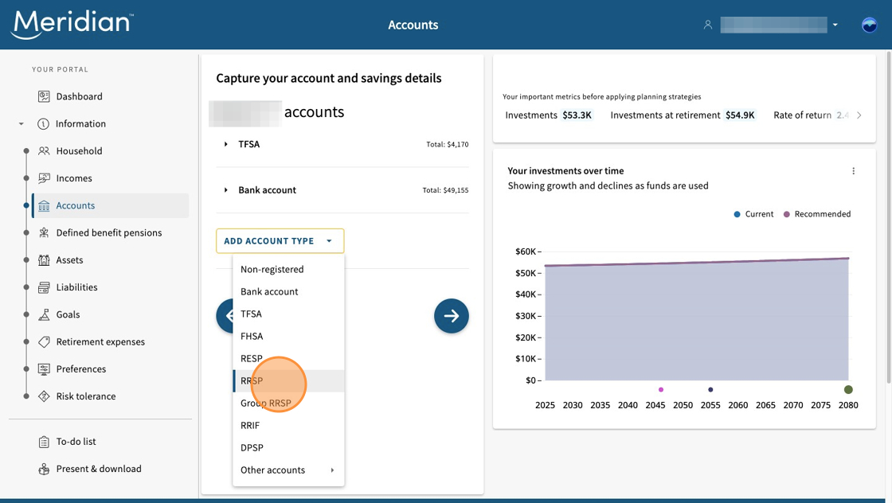
Task: Open the Add Account Type dropdown
Action: pyautogui.click(x=280, y=241)
